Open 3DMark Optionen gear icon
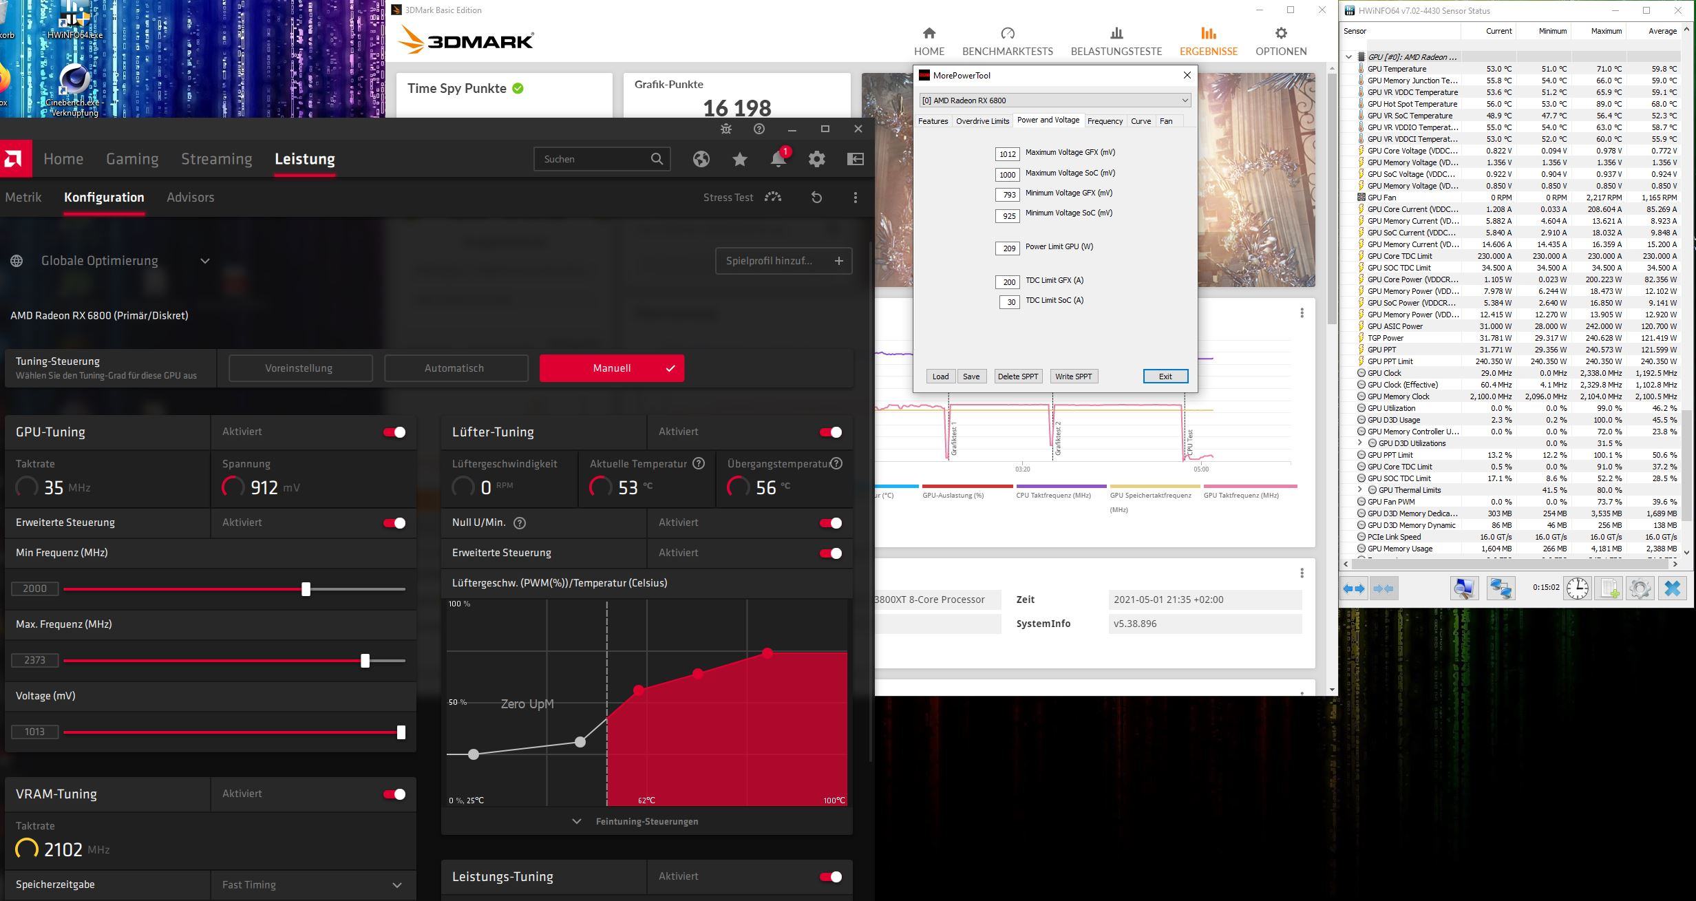Screen dimensions: 1696x901 [x=1280, y=33]
